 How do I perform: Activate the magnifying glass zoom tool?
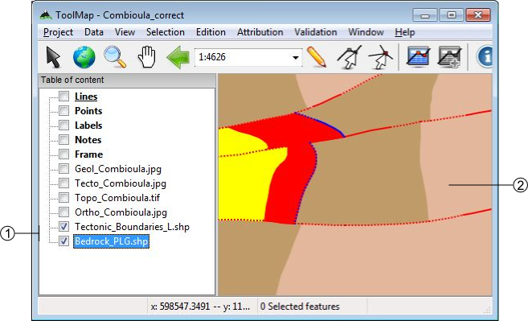coord(115,56)
